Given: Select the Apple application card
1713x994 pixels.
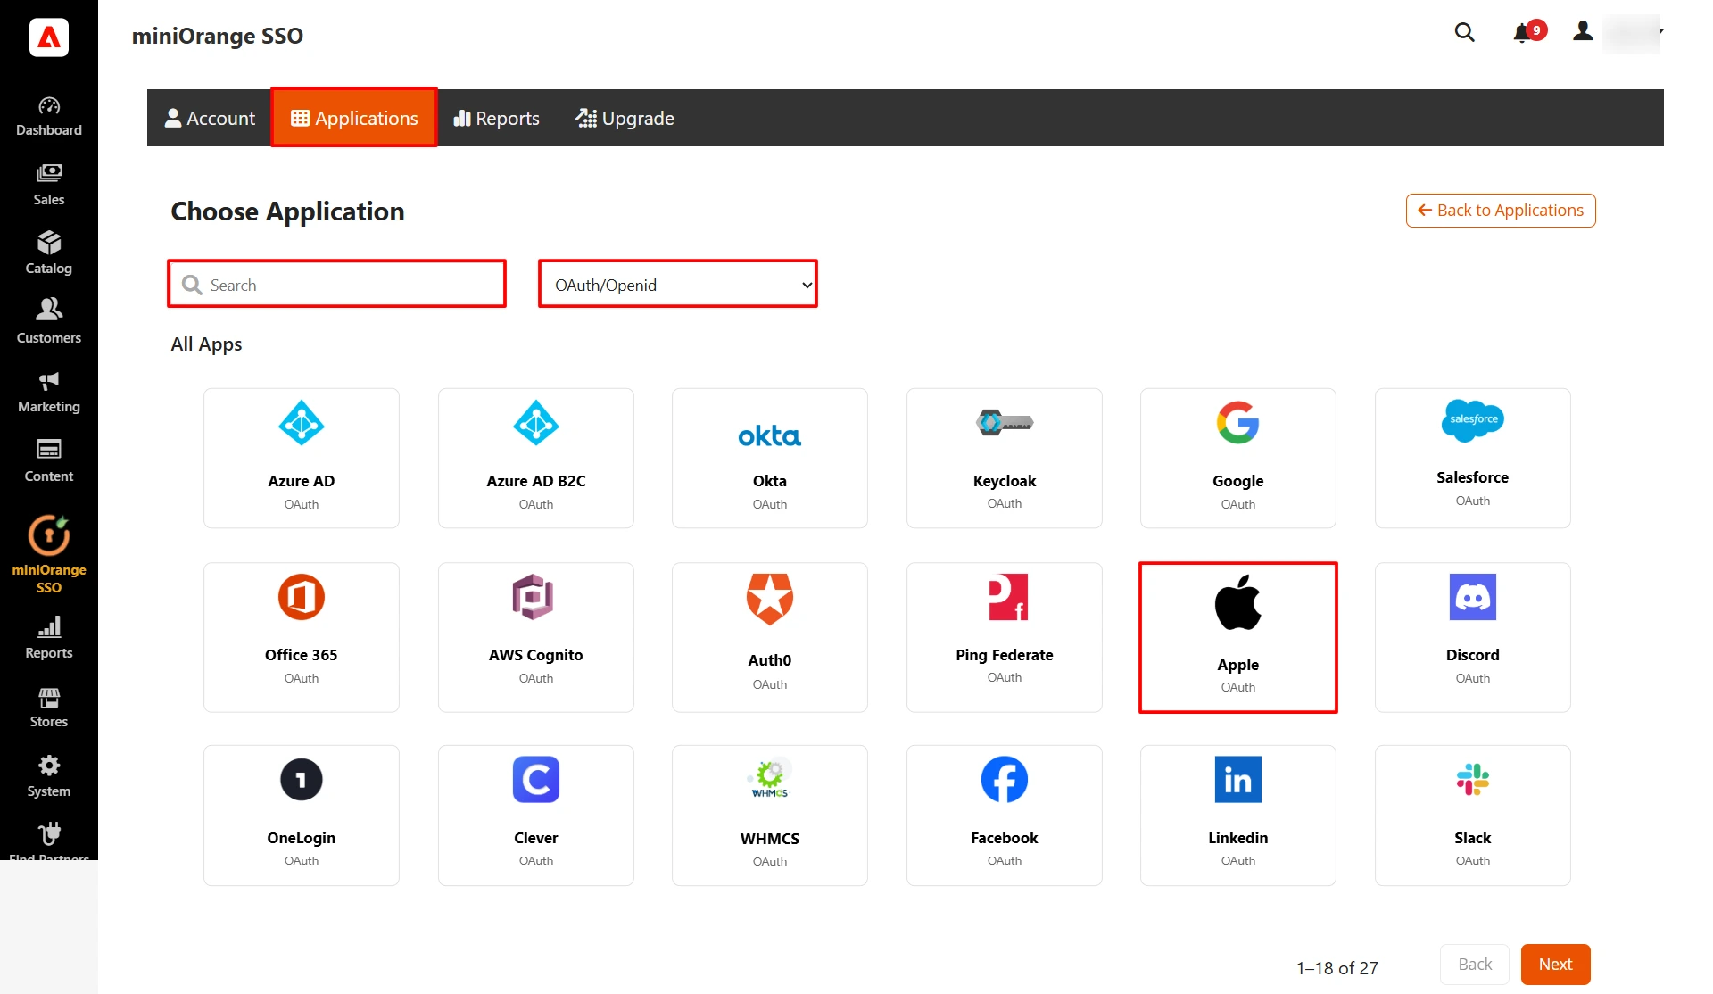Looking at the screenshot, I should [1238, 637].
